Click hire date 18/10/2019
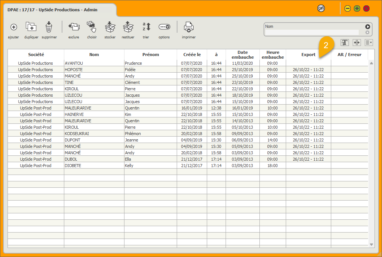Image resolution: width=382 pixels, height=257 pixels. pos(243,95)
